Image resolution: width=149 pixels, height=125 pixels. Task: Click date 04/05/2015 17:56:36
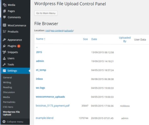102,106
